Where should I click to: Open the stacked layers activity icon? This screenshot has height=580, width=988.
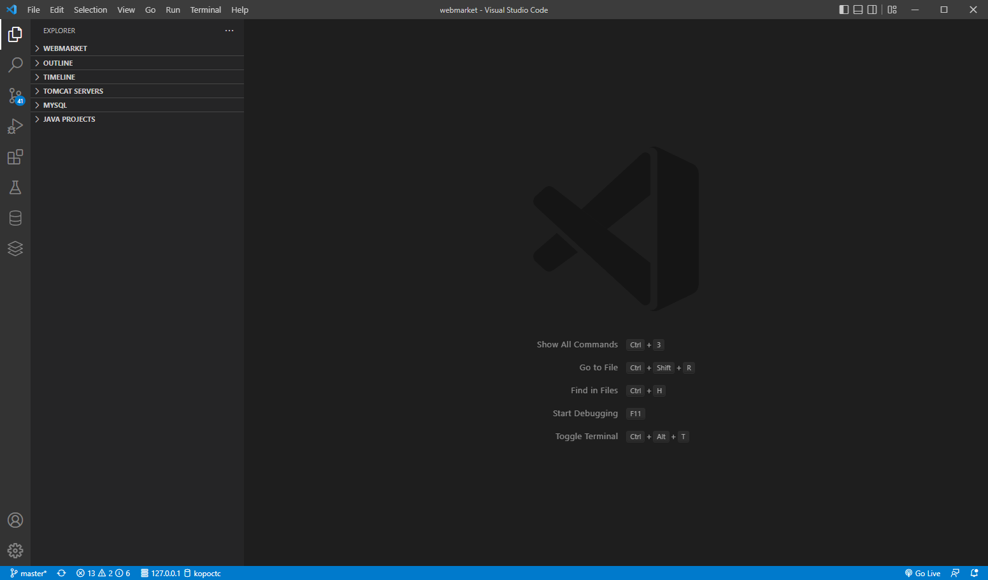click(15, 249)
